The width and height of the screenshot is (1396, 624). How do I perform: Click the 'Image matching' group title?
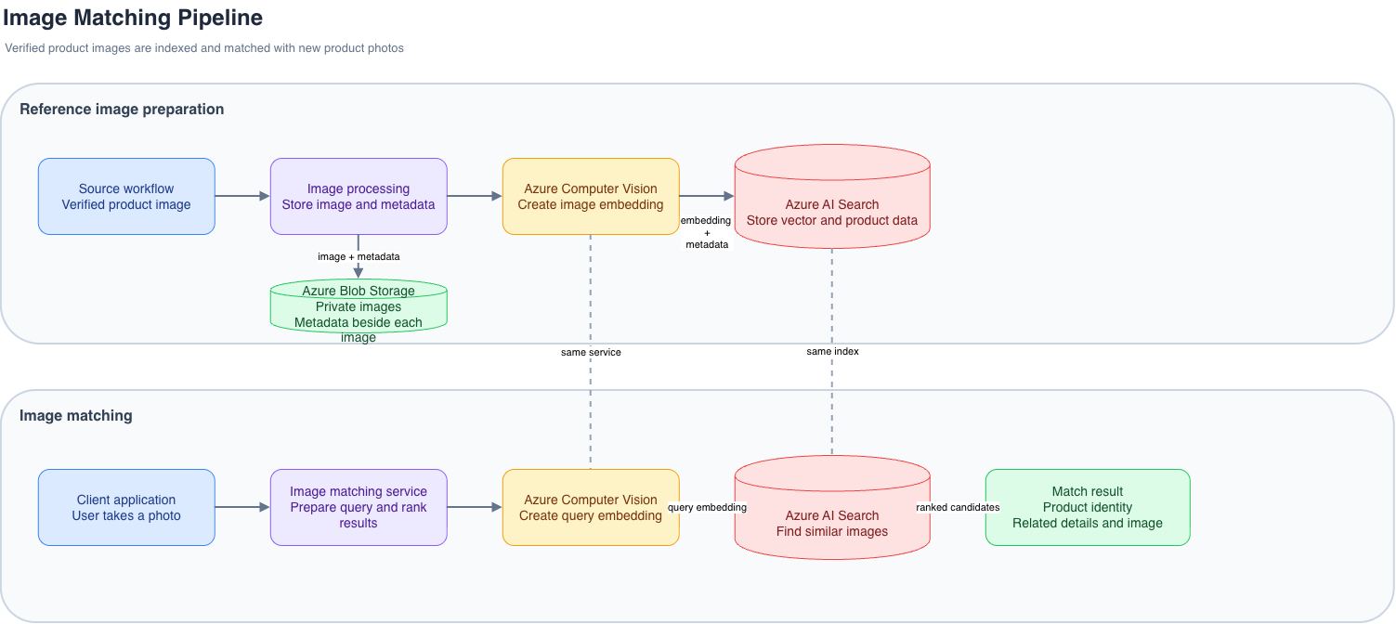[76, 415]
